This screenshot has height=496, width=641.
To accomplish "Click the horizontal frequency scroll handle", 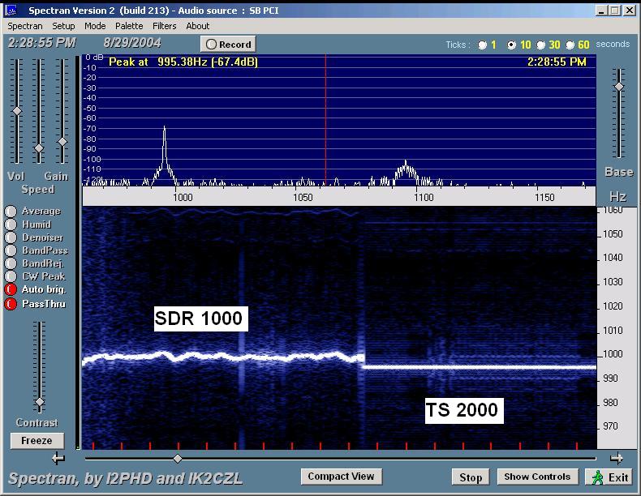I will [178, 459].
